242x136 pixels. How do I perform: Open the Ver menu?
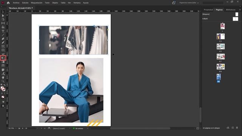pyautogui.click(x=69, y=3)
